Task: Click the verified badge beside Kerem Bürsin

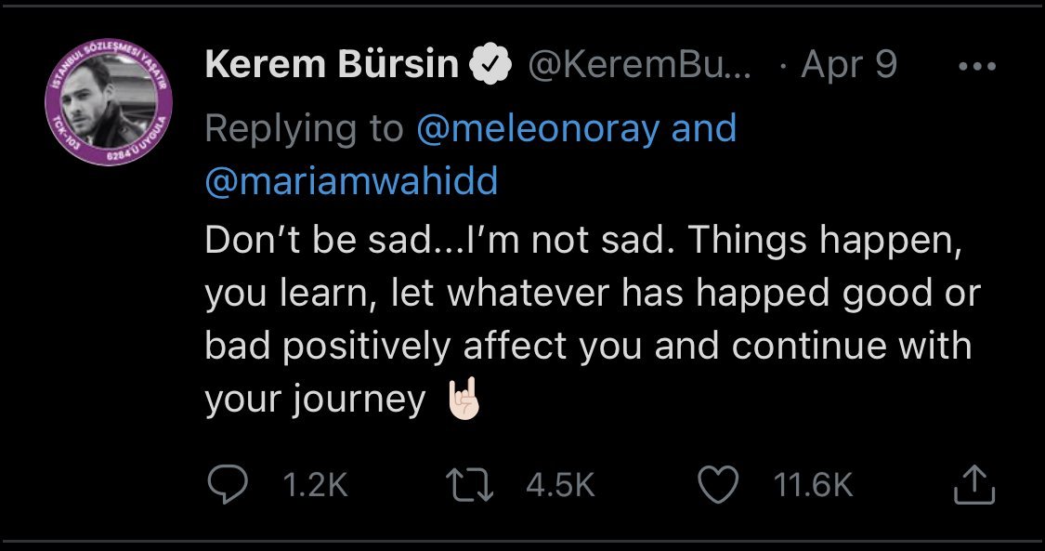Action: (x=490, y=66)
